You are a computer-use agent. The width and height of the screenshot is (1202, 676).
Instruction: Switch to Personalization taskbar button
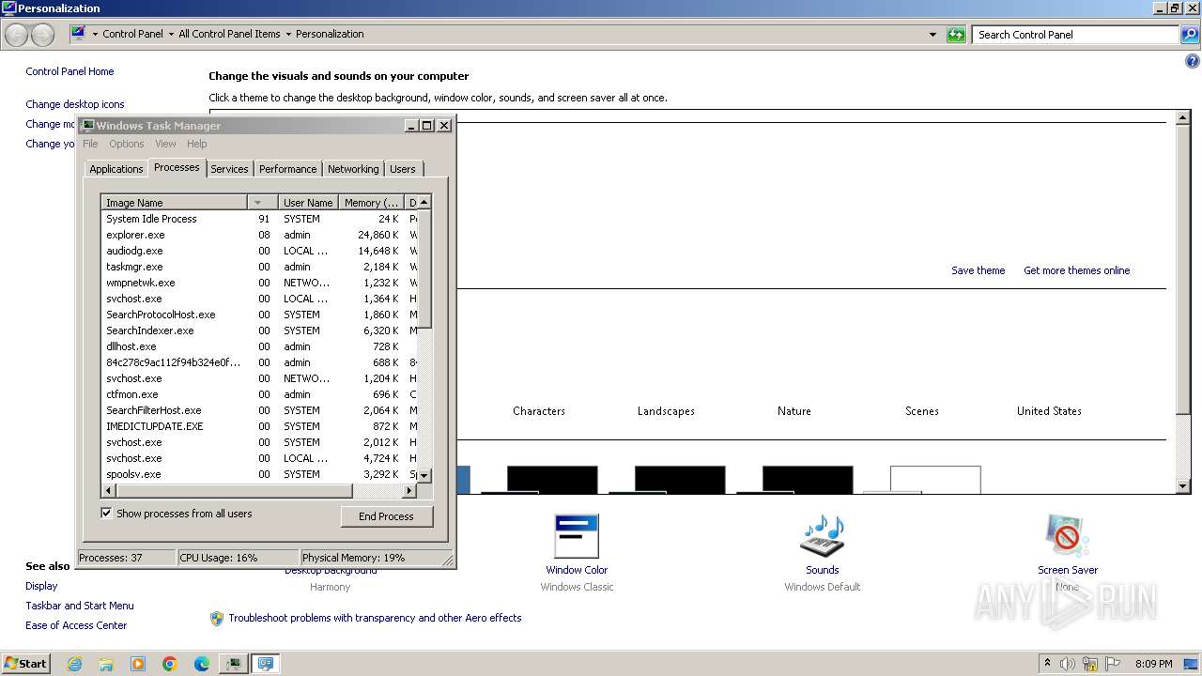[x=265, y=664]
